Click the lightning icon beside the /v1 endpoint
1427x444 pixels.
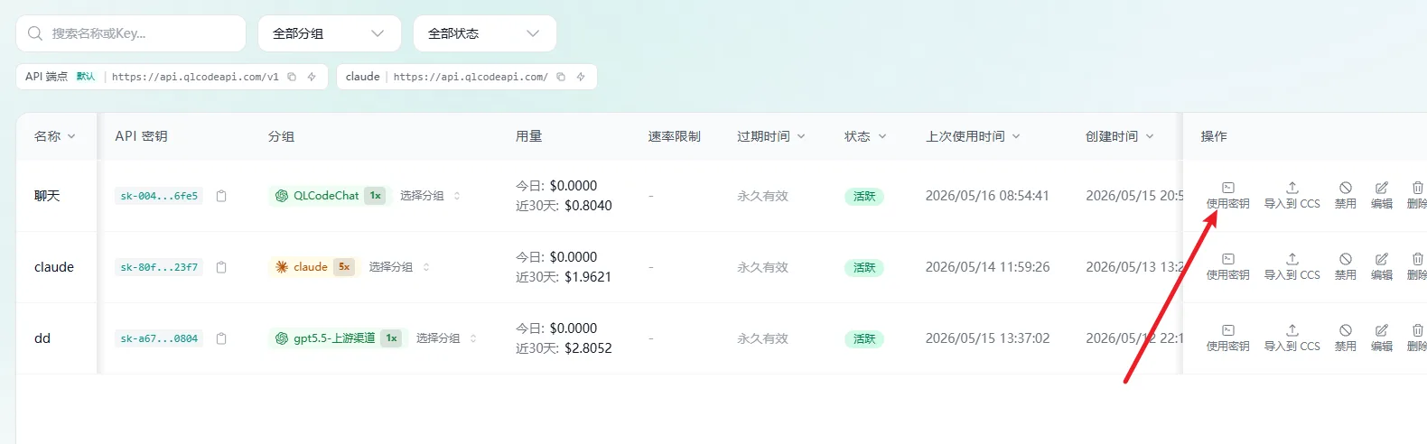click(312, 77)
